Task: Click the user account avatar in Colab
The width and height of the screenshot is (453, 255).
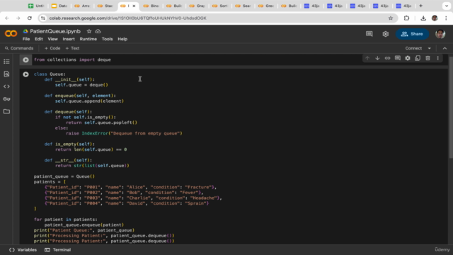Action: pyautogui.click(x=440, y=34)
